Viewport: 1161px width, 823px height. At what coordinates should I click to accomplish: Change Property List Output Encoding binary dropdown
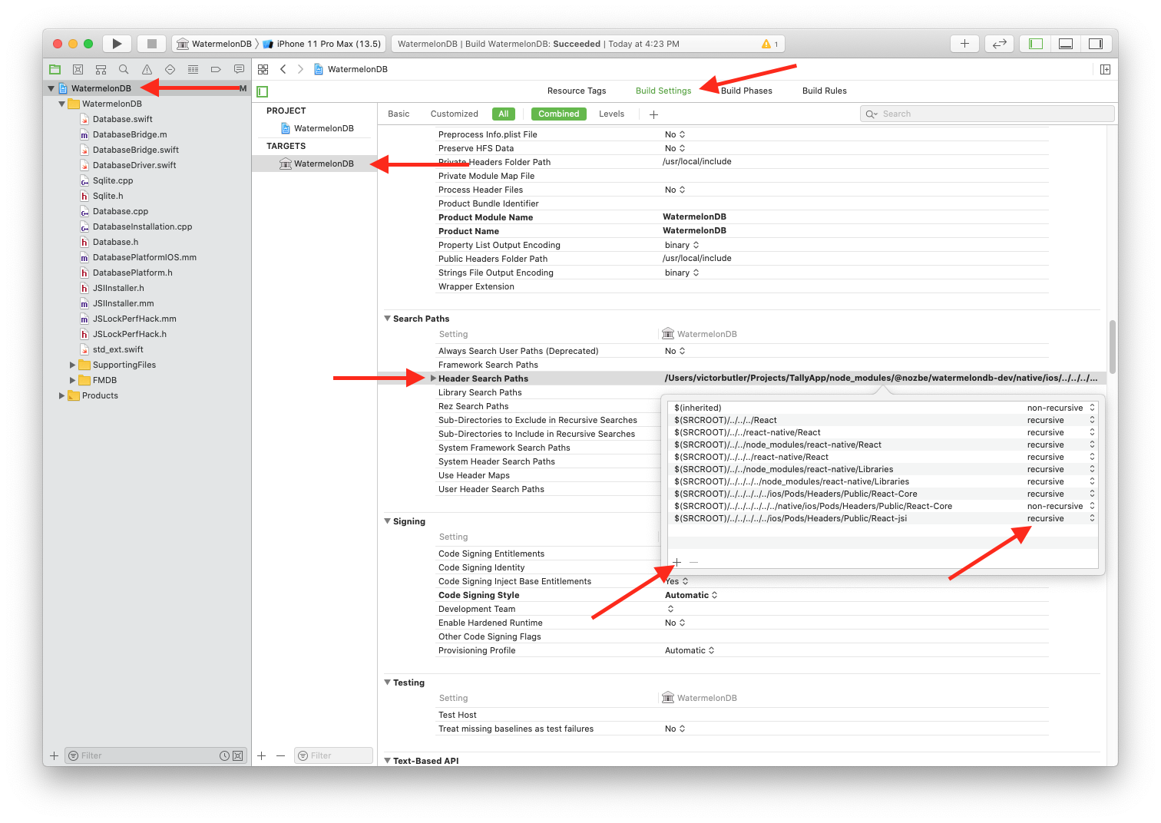tap(682, 245)
